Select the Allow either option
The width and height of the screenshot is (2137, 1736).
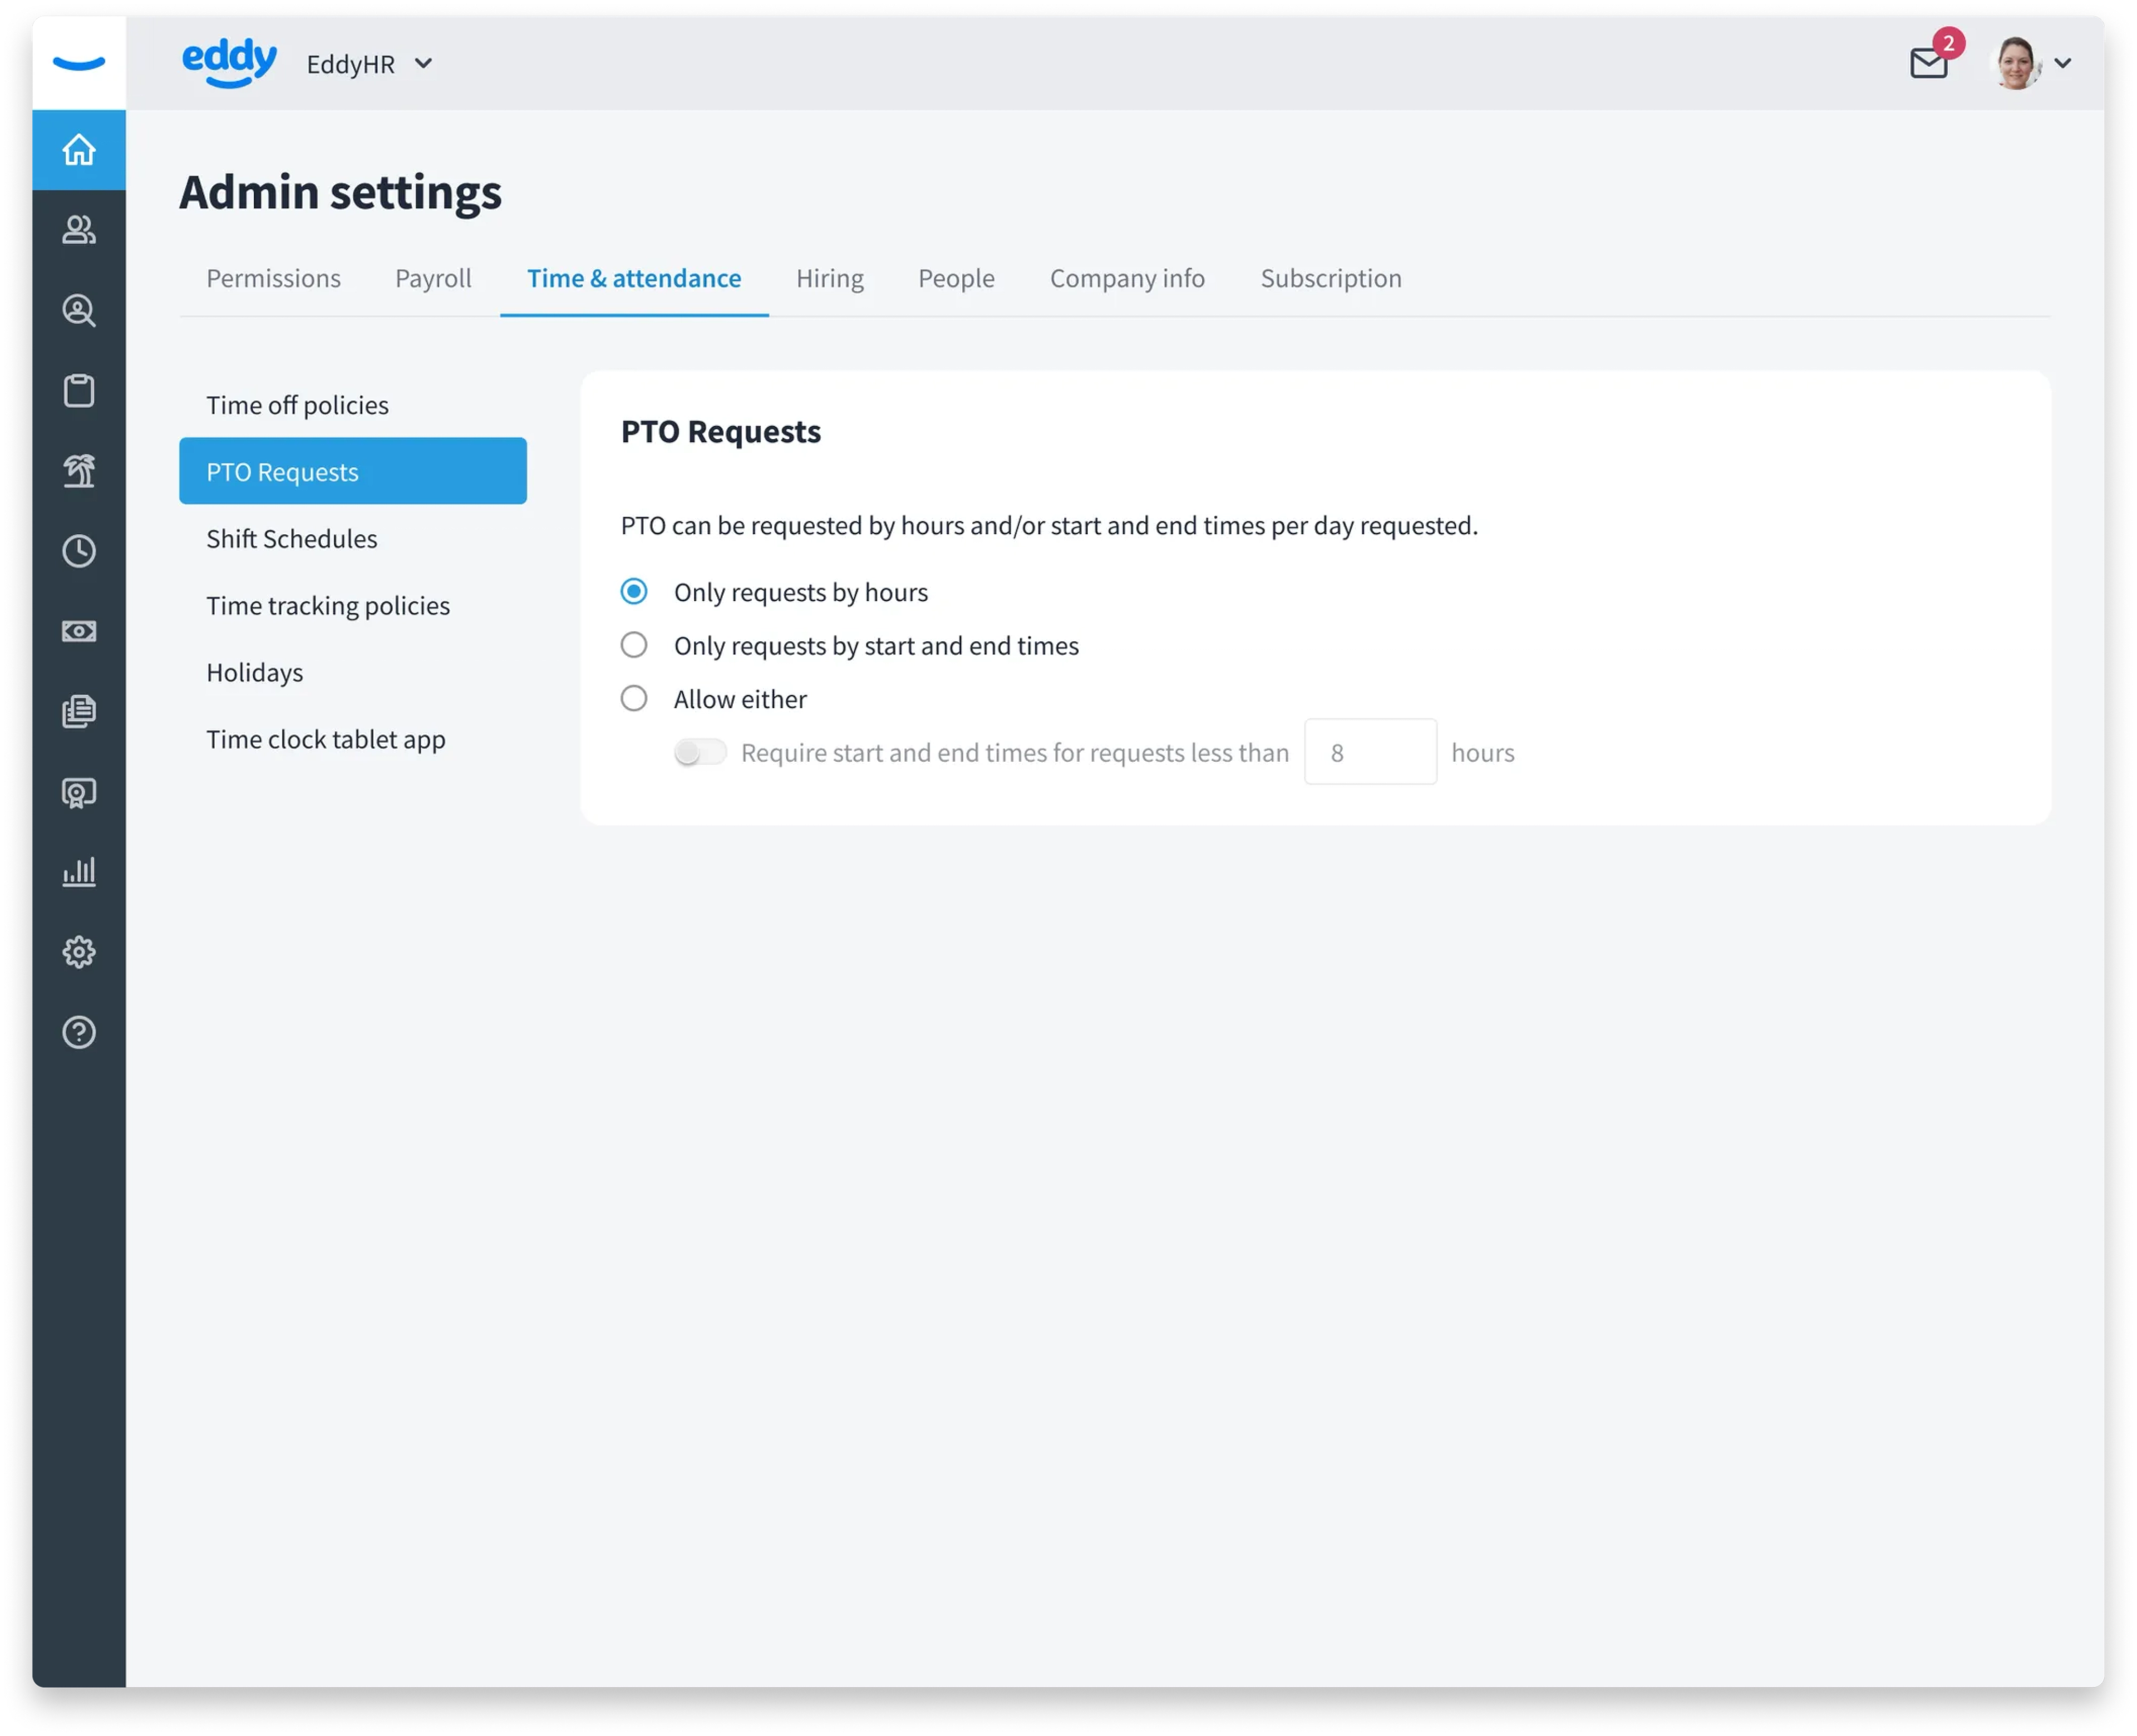pos(634,698)
